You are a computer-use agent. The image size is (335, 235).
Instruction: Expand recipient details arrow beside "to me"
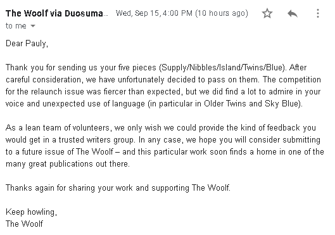pyautogui.click(x=33, y=26)
